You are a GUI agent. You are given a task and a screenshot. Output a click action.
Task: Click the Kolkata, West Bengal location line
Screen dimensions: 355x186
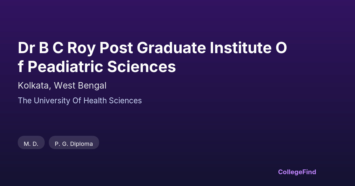click(x=62, y=86)
